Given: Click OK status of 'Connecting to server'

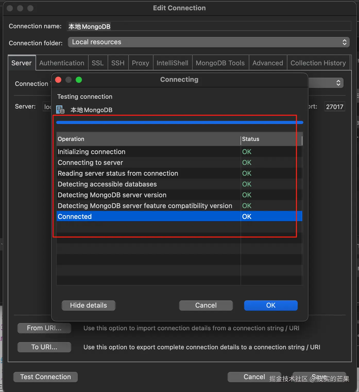Looking at the screenshot, I should click(x=247, y=163).
